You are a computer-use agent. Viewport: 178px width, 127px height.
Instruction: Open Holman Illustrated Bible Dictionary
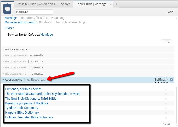(x=29, y=117)
